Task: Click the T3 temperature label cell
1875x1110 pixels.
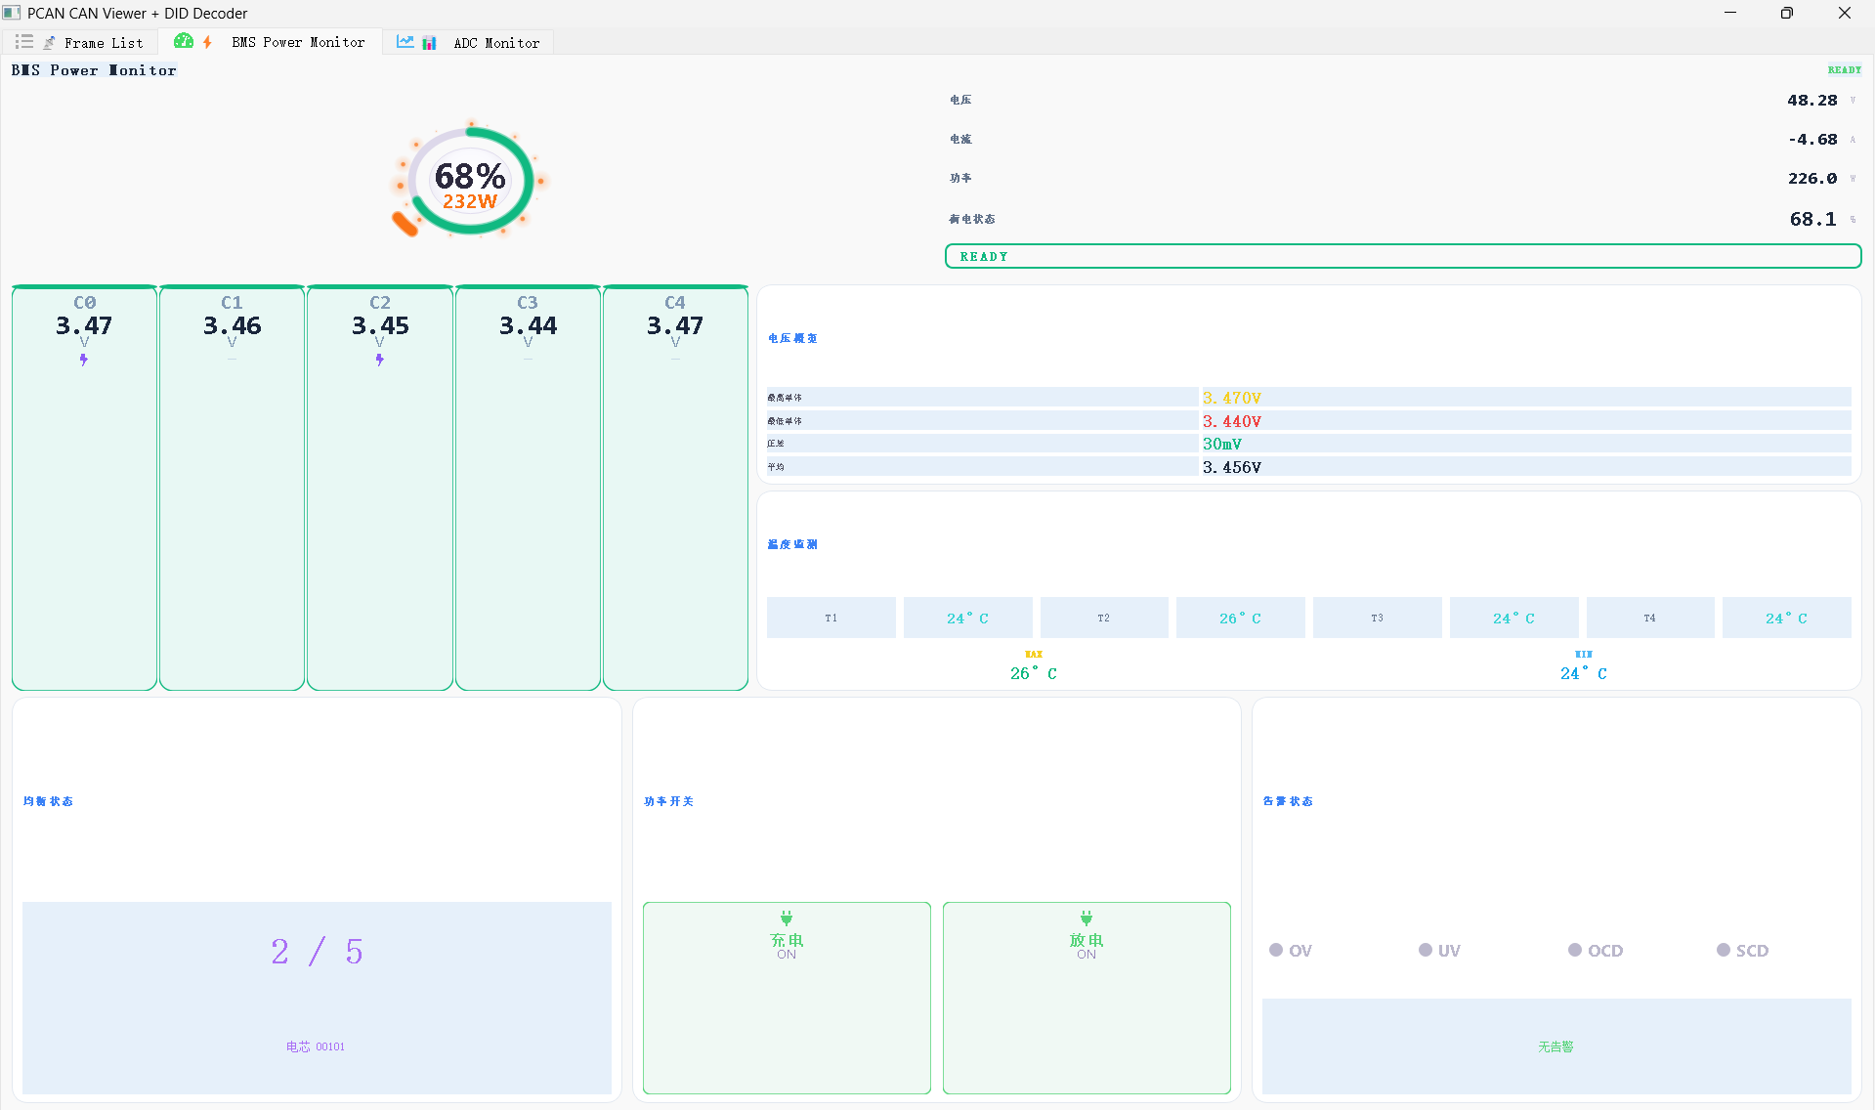Action: [x=1378, y=618]
